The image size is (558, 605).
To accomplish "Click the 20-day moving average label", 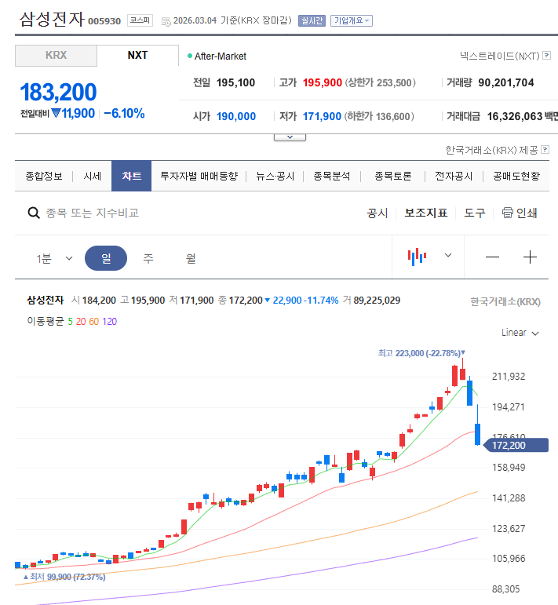I will tap(81, 322).
